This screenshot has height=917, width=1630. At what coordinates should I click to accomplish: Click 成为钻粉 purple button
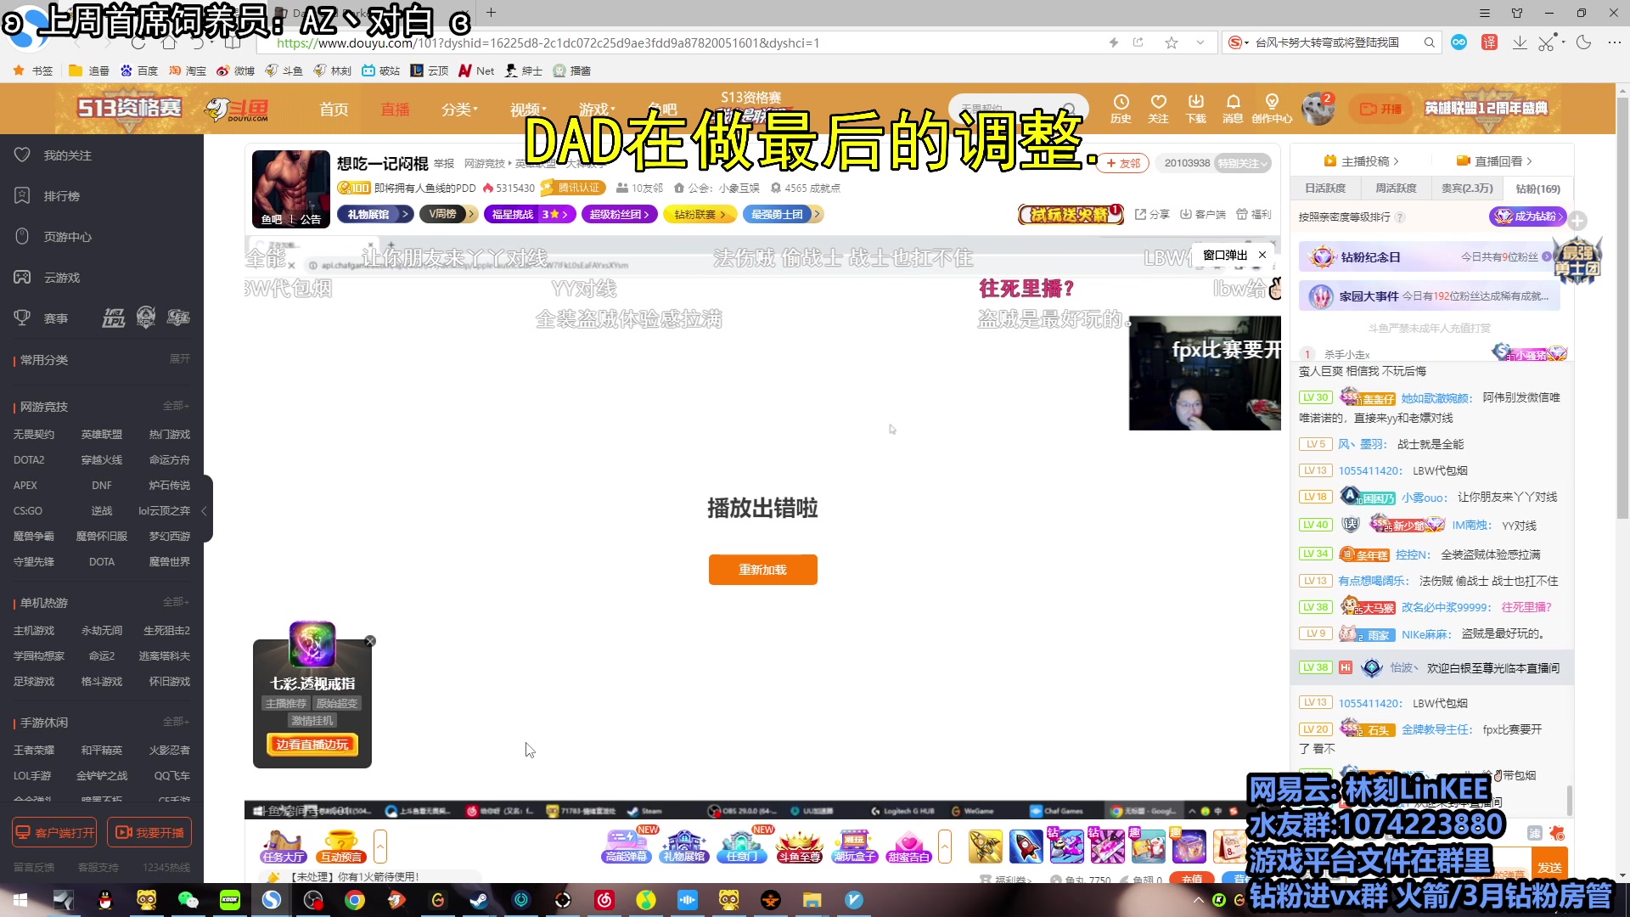pyautogui.click(x=1527, y=217)
